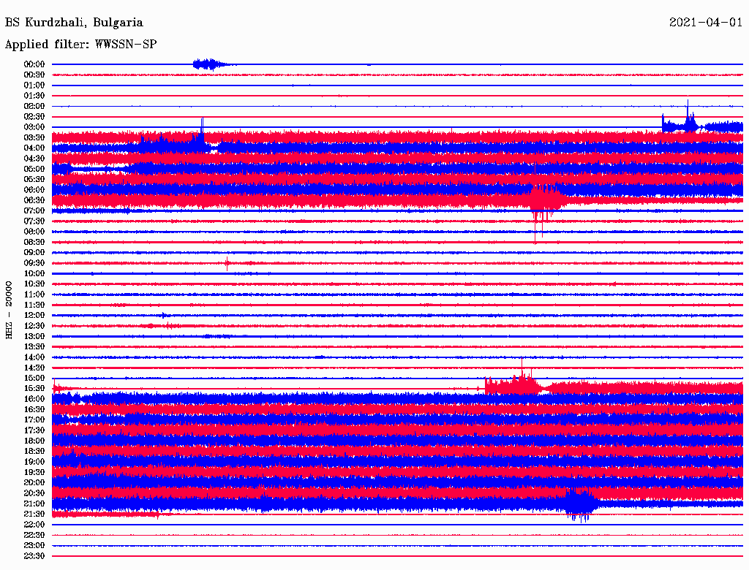The height and width of the screenshot is (570, 749).
Task: Pick the 09:30 time label
Action: (x=34, y=263)
